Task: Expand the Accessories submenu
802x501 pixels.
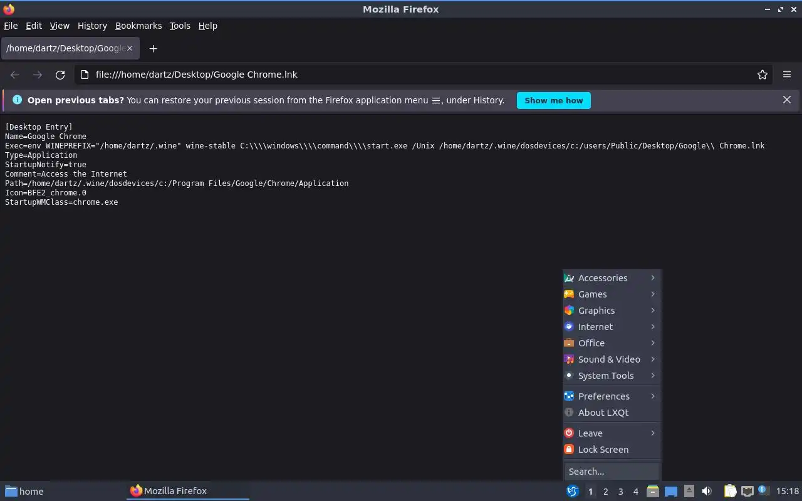Action: 612,278
